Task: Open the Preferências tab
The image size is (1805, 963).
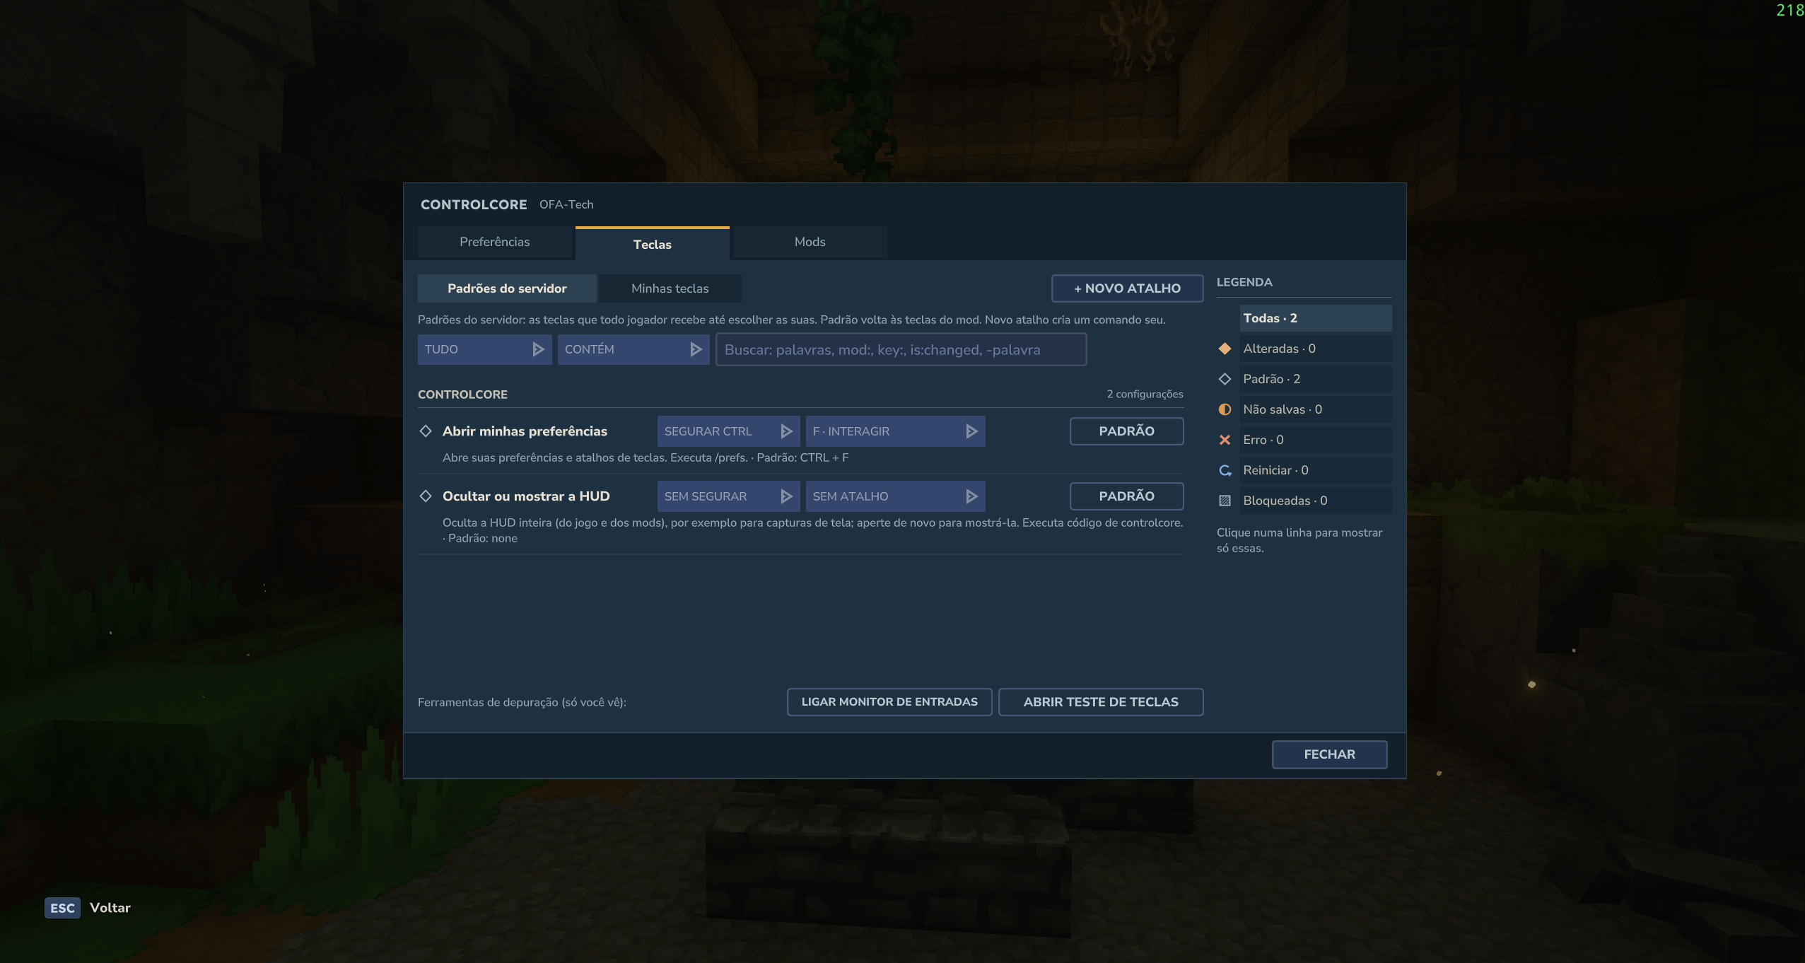Action: pyautogui.click(x=495, y=242)
